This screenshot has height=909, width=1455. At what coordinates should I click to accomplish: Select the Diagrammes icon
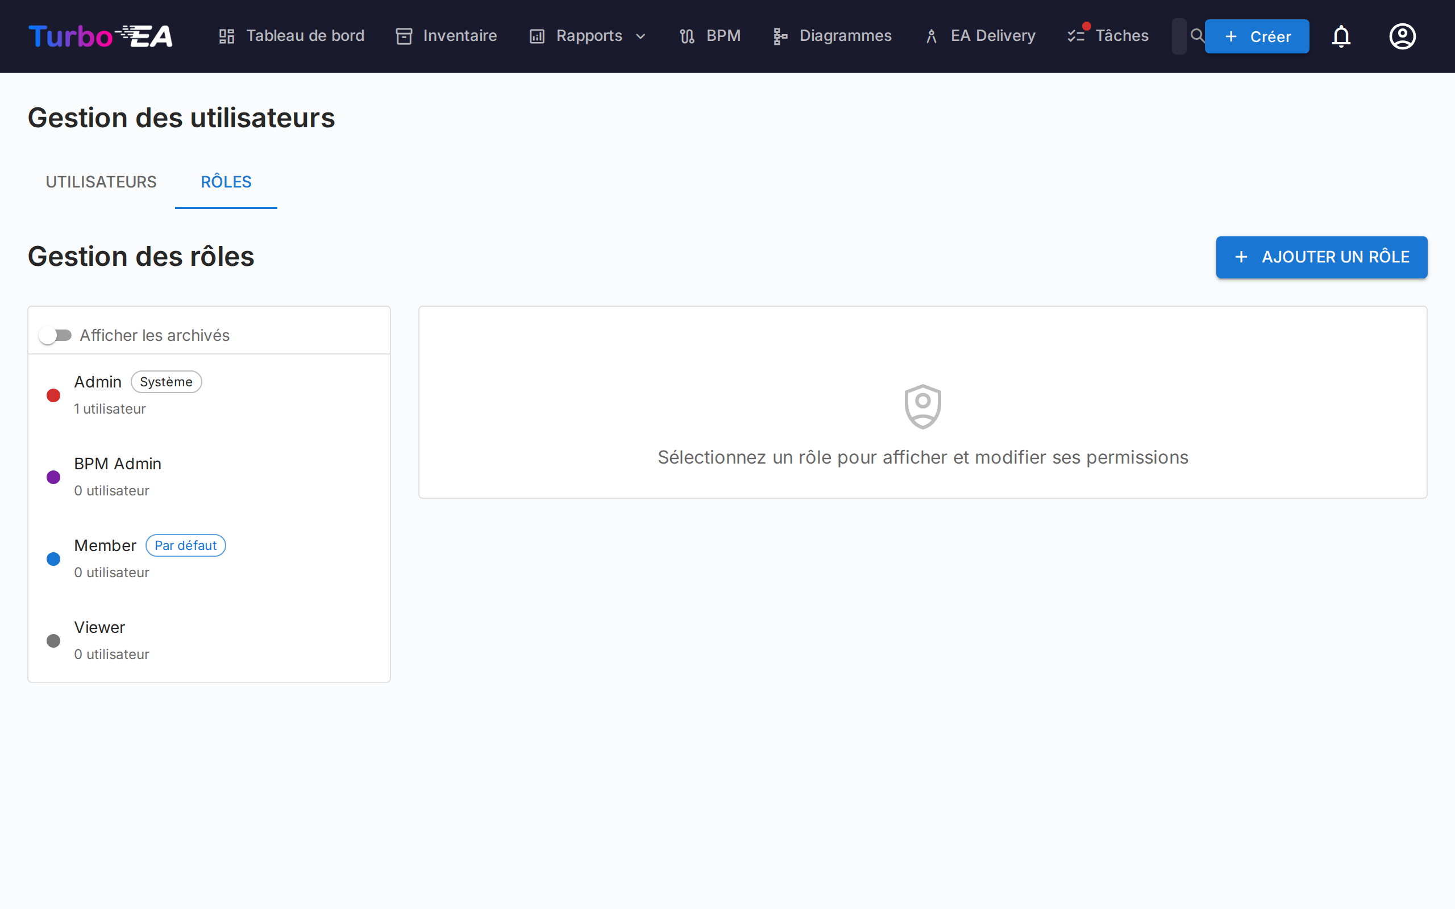[780, 36]
